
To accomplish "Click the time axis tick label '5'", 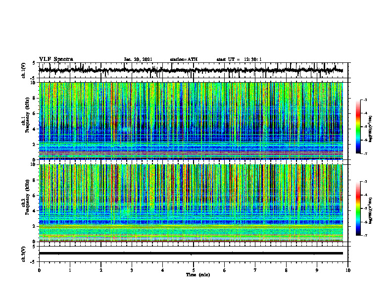I will [194, 270].
